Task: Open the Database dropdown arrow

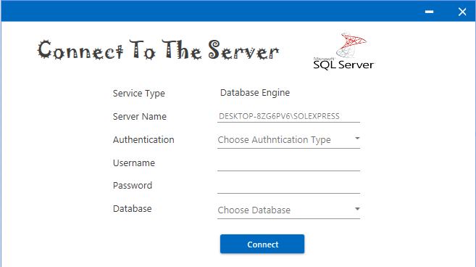Action: (357, 209)
